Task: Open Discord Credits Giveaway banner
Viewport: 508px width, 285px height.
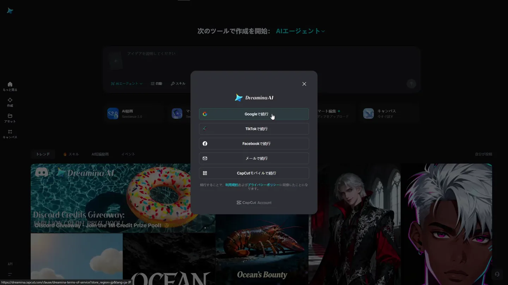Action: [123, 198]
